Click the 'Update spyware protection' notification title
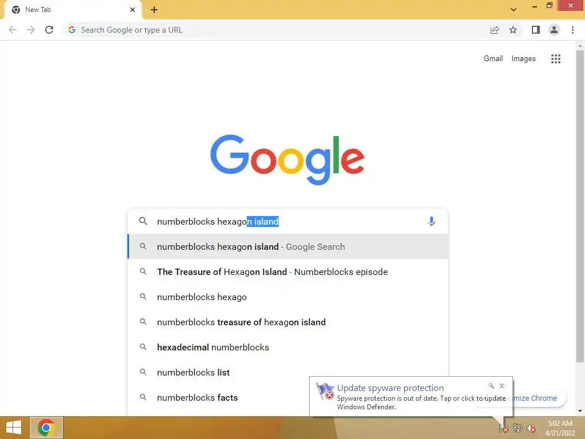Viewport: 585px width, 439px height. tap(390, 388)
